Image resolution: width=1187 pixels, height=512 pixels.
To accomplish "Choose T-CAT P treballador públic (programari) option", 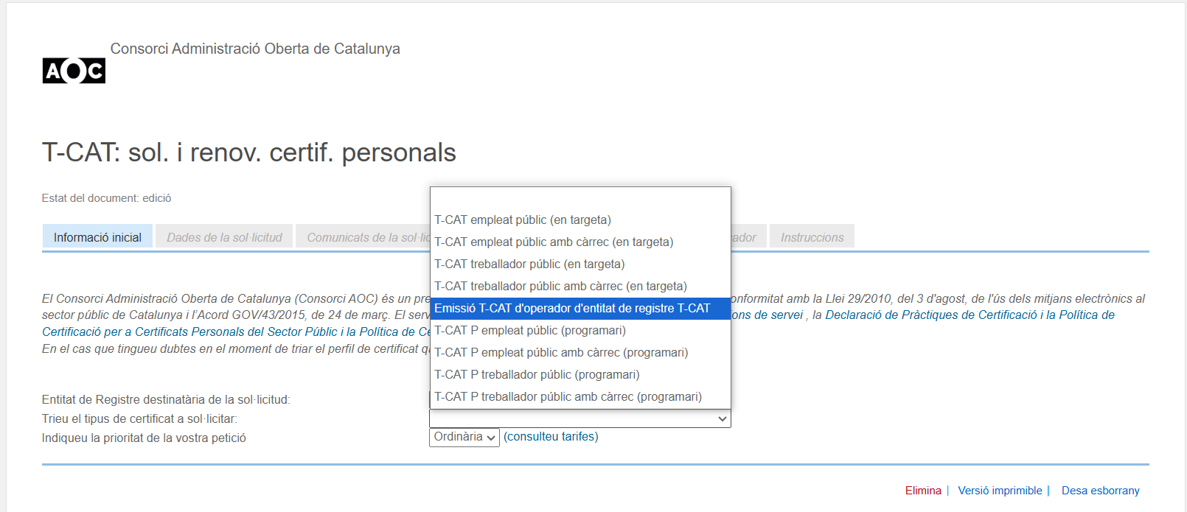I will point(580,375).
